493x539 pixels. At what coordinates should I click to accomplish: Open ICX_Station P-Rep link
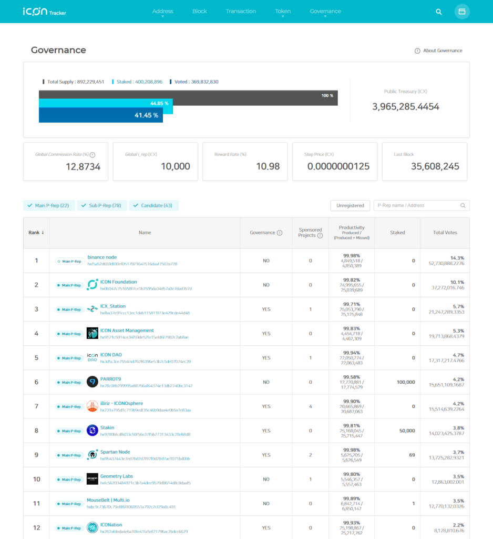pos(112,306)
